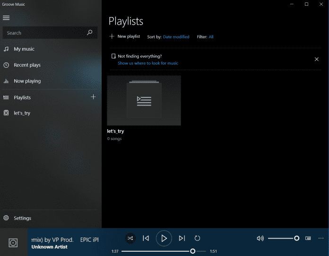Change Sort by Date modified
329x256 pixels.
[x=176, y=37]
